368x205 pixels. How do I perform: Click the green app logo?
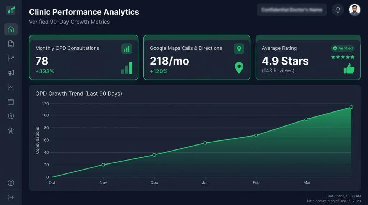pos(11,10)
